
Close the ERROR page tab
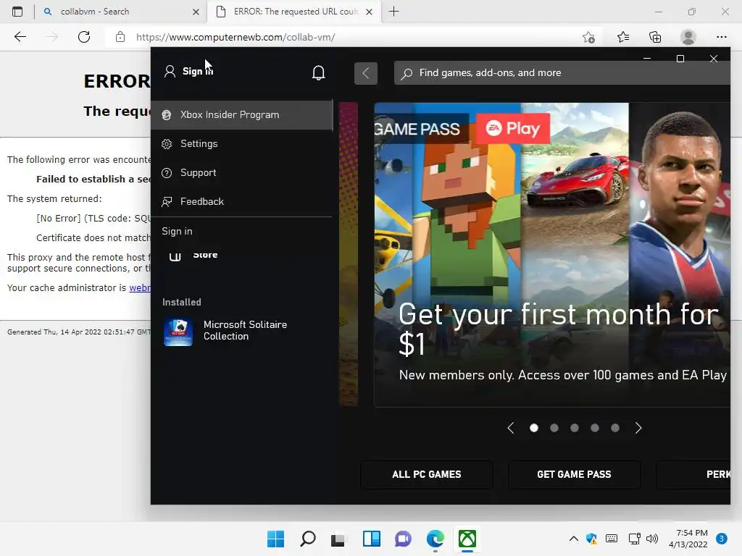click(369, 12)
